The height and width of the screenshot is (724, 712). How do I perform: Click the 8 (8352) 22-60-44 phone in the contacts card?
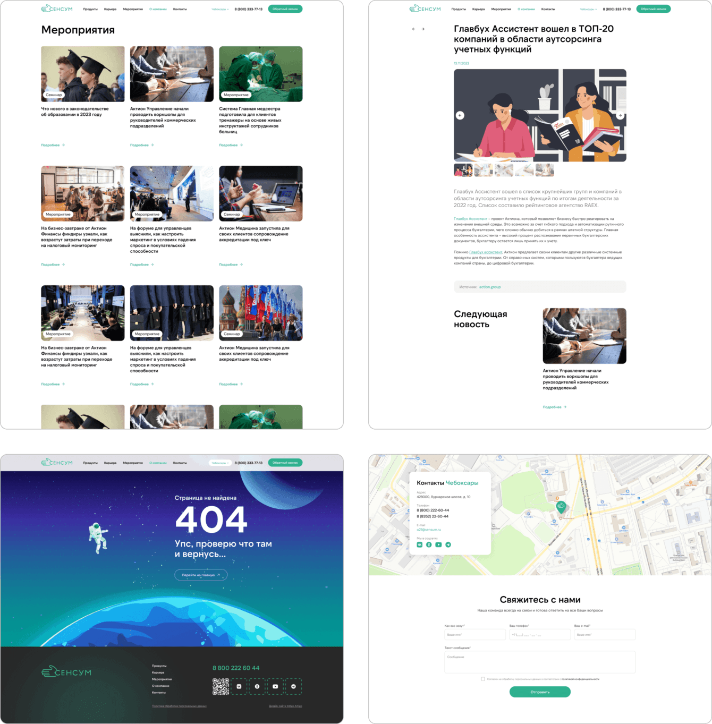click(x=433, y=516)
